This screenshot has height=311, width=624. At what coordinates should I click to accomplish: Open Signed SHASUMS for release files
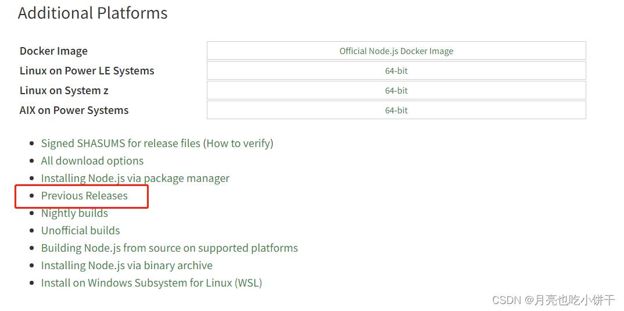[x=121, y=144]
